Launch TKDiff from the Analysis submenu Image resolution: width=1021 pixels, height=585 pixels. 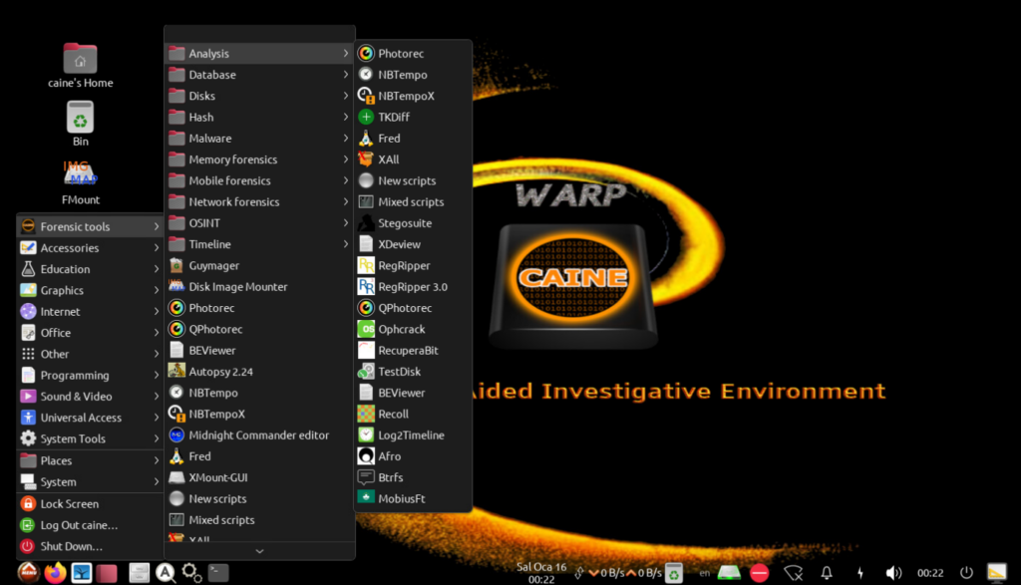click(413, 118)
